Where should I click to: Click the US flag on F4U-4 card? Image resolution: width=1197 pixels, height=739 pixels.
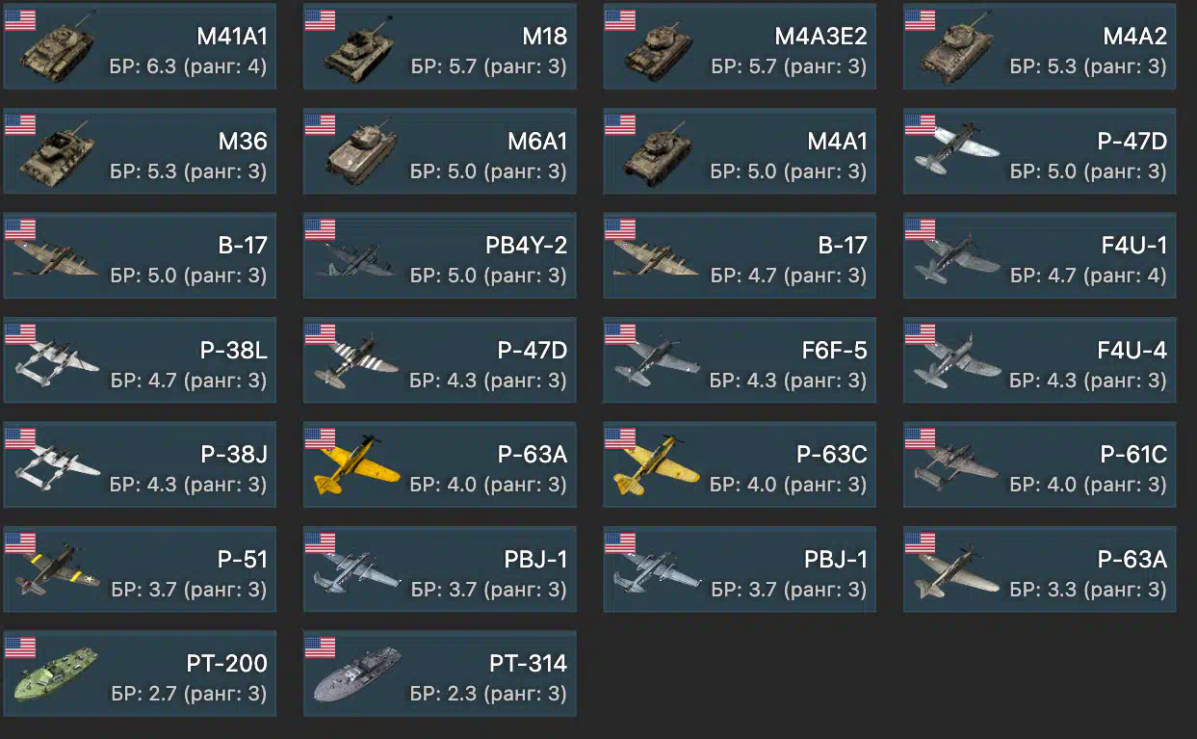tap(920, 333)
